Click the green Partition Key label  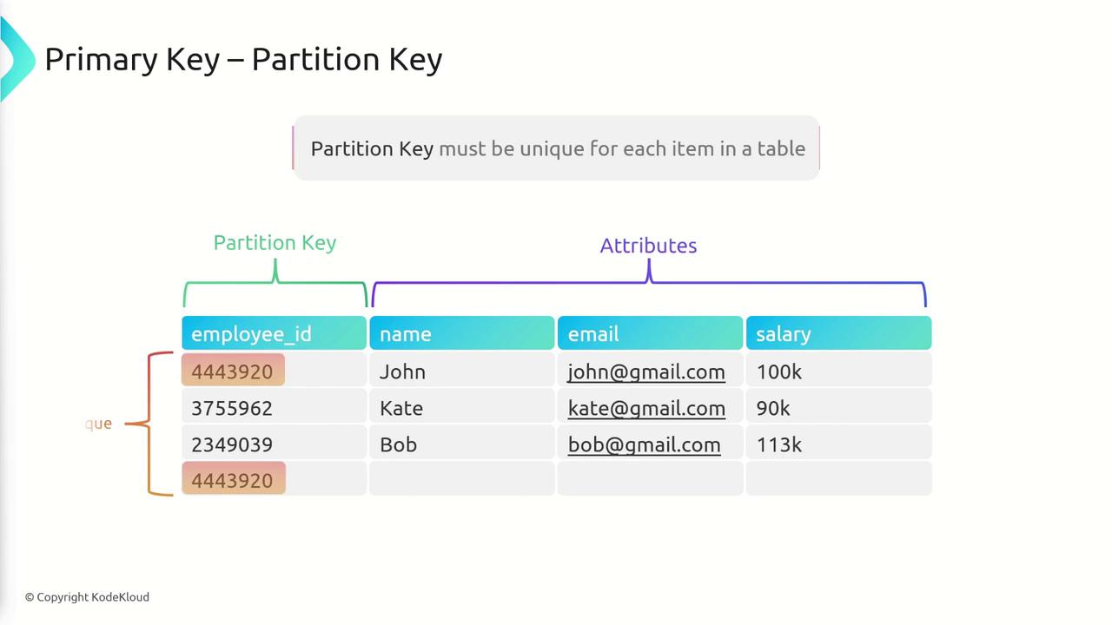275,243
